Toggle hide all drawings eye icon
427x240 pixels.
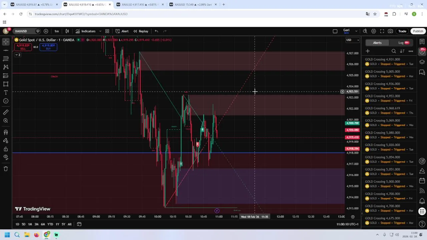point(6,157)
